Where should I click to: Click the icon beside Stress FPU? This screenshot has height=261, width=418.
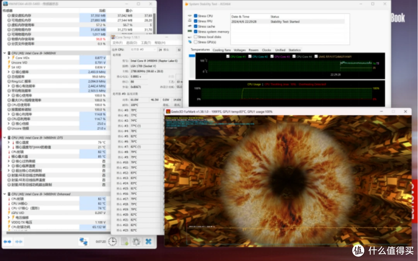[x=190, y=21]
